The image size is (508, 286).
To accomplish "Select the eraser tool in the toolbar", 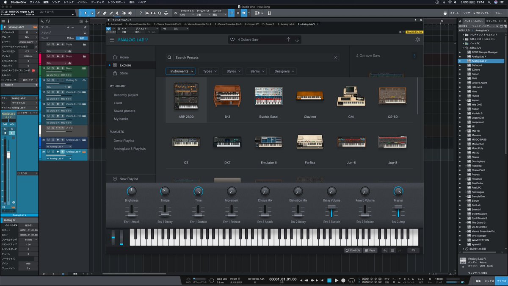I will 105,13.
